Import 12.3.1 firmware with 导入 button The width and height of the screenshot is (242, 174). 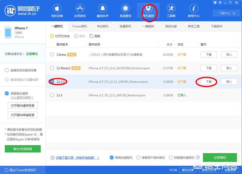pos(229,82)
